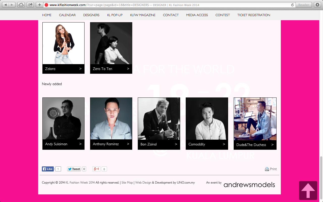This screenshot has height=202, width=323.
Task: Expand Bon Zainal arrow chevron
Action: click(176, 144)
